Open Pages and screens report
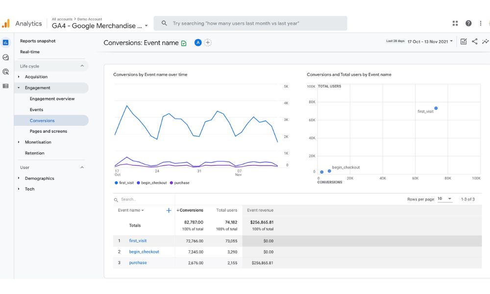Image resolution: width=490 pixels, height=294 pixels. pyautogui.click(x=49, y=131)
